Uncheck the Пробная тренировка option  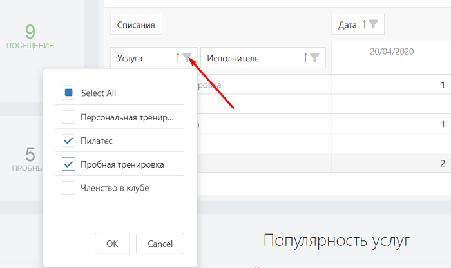coord(68,164)
